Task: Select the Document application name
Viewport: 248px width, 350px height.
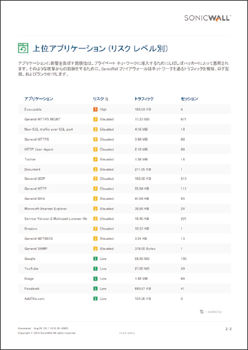Action: point(32,169)
